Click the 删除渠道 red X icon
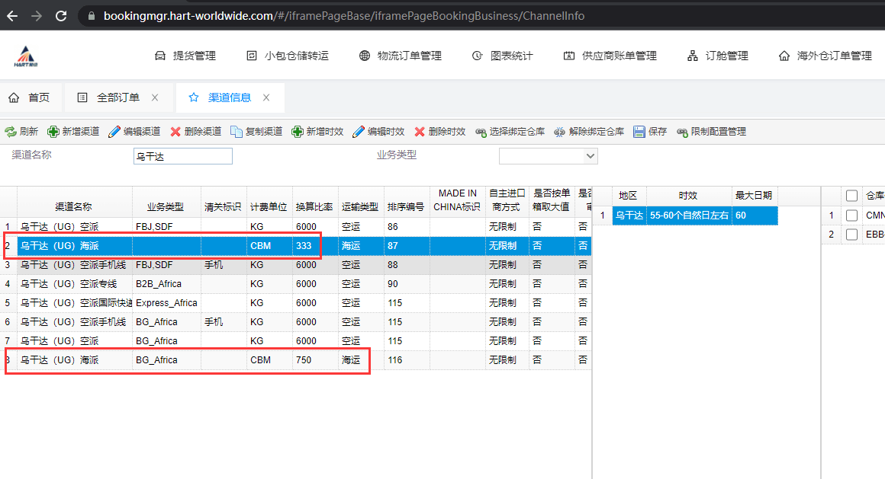885x479 pixels. [175, 132]
